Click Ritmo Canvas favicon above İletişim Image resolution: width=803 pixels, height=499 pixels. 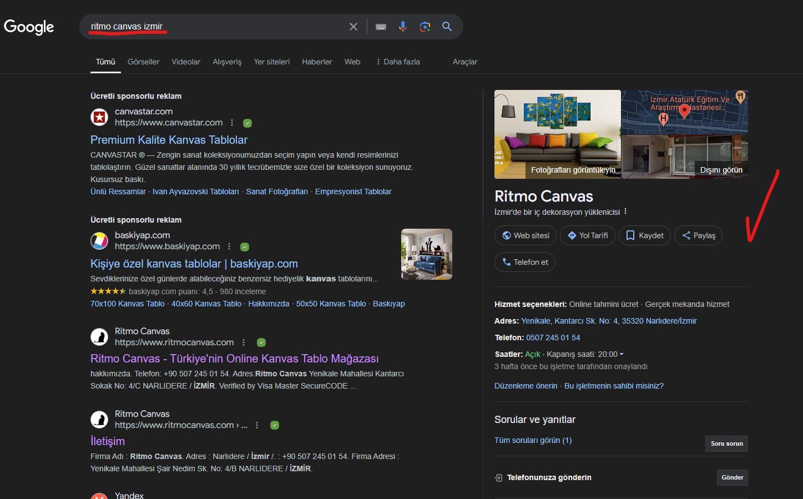(99, 420)
